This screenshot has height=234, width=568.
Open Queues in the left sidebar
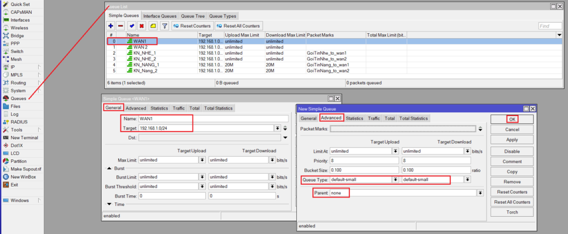[18, 98]
